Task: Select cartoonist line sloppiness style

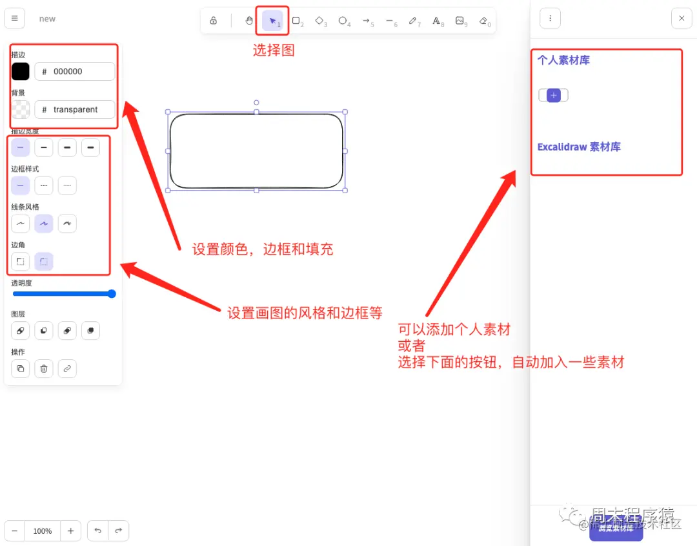Action: click(x=67, y=224)
